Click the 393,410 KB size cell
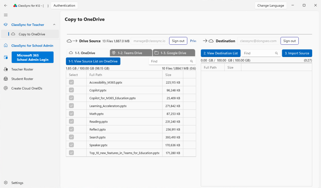Screen dimensions: 321x188 coord(173,137)
